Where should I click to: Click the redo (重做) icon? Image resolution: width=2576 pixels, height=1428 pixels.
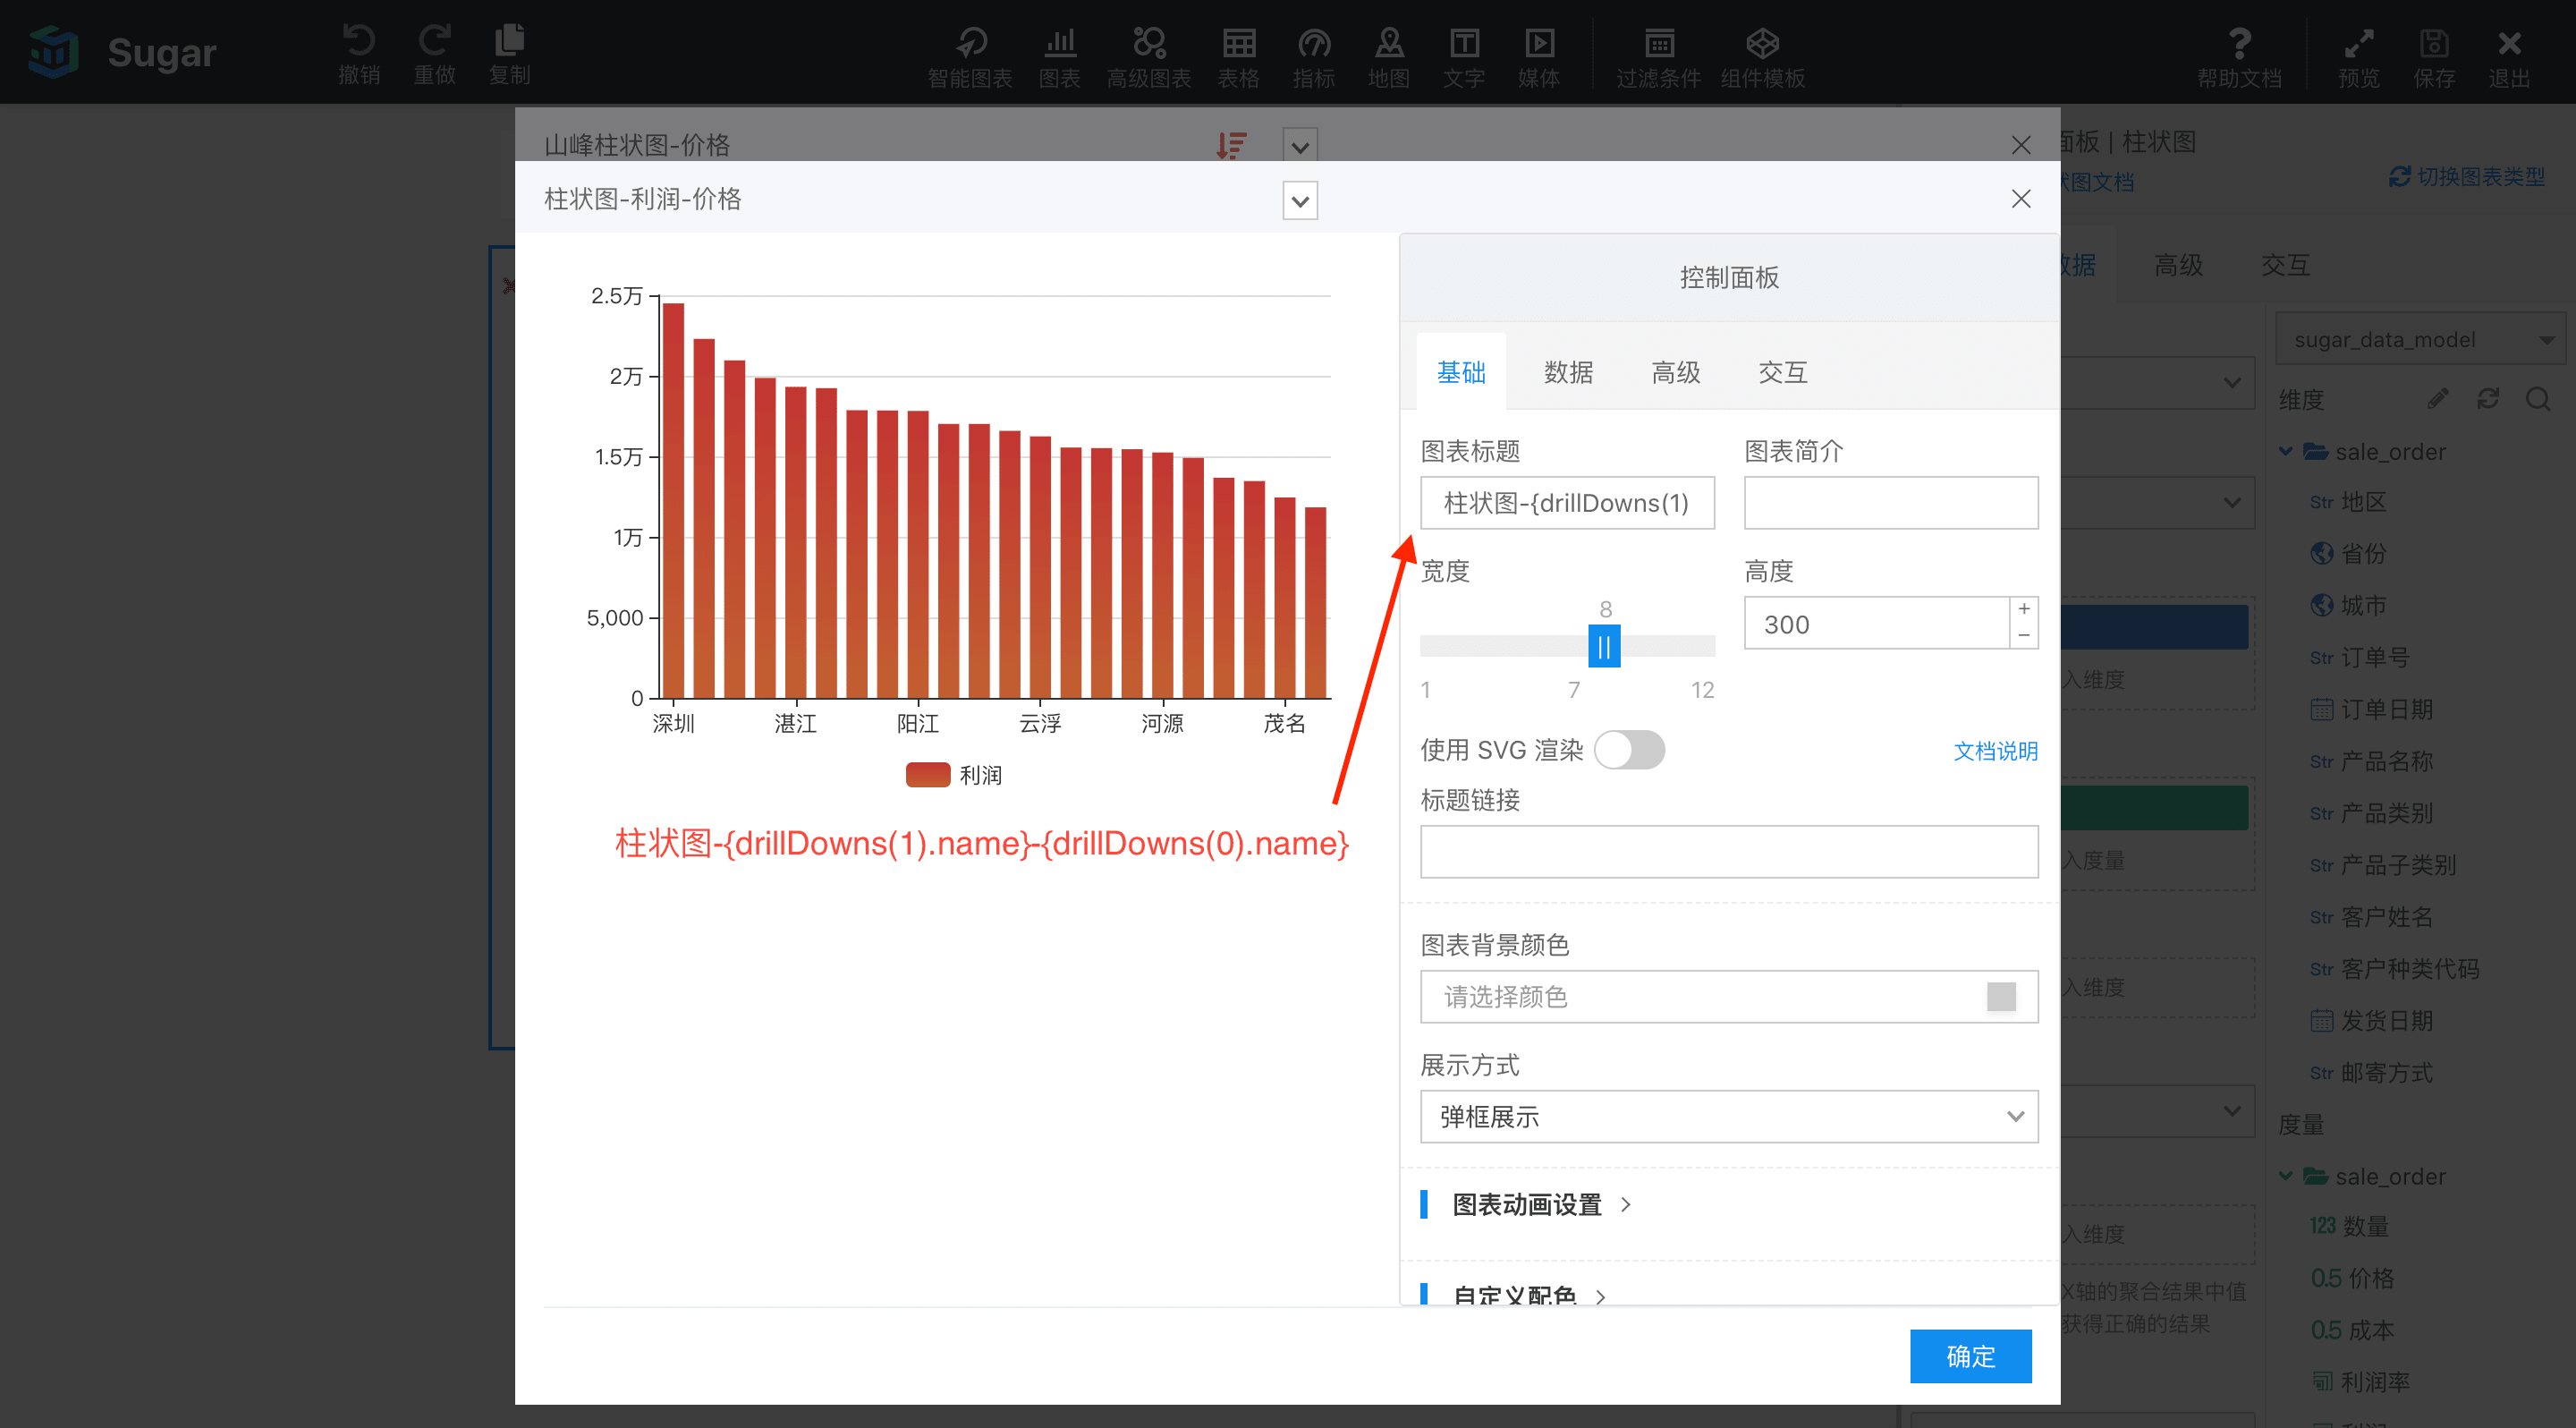(434, 41)
